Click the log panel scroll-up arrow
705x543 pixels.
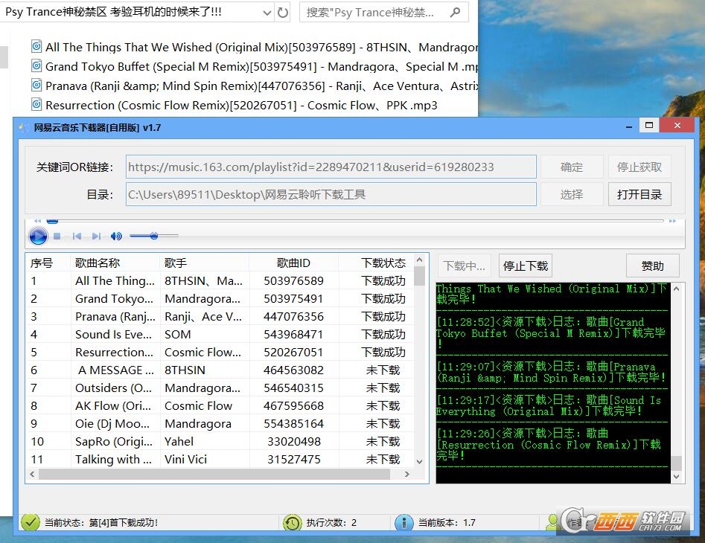[676, 289]
